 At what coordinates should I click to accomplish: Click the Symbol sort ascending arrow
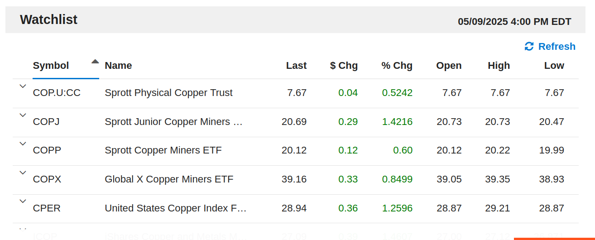click(95, 62)
